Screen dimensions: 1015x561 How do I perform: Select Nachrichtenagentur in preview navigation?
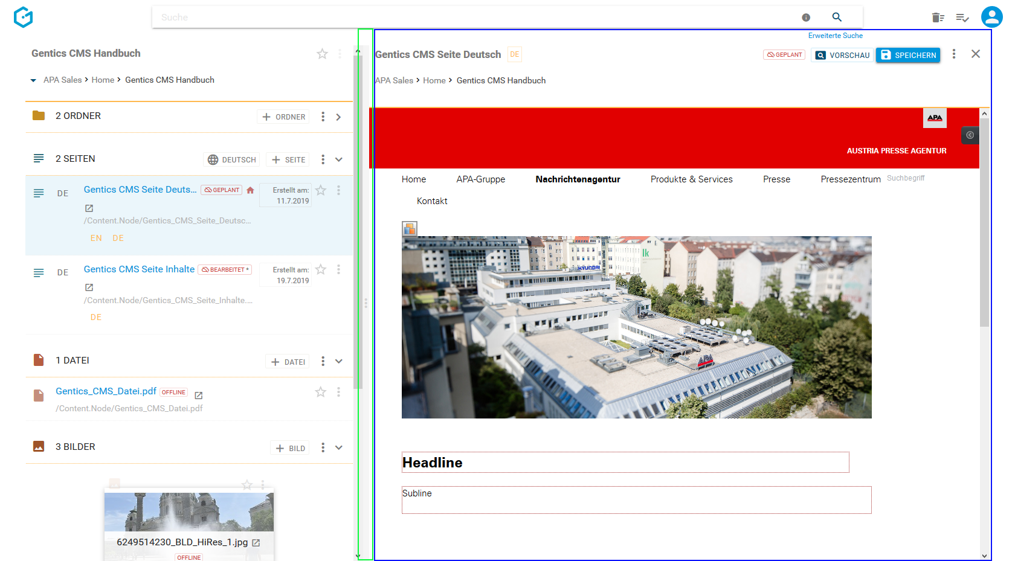[578, 179]
